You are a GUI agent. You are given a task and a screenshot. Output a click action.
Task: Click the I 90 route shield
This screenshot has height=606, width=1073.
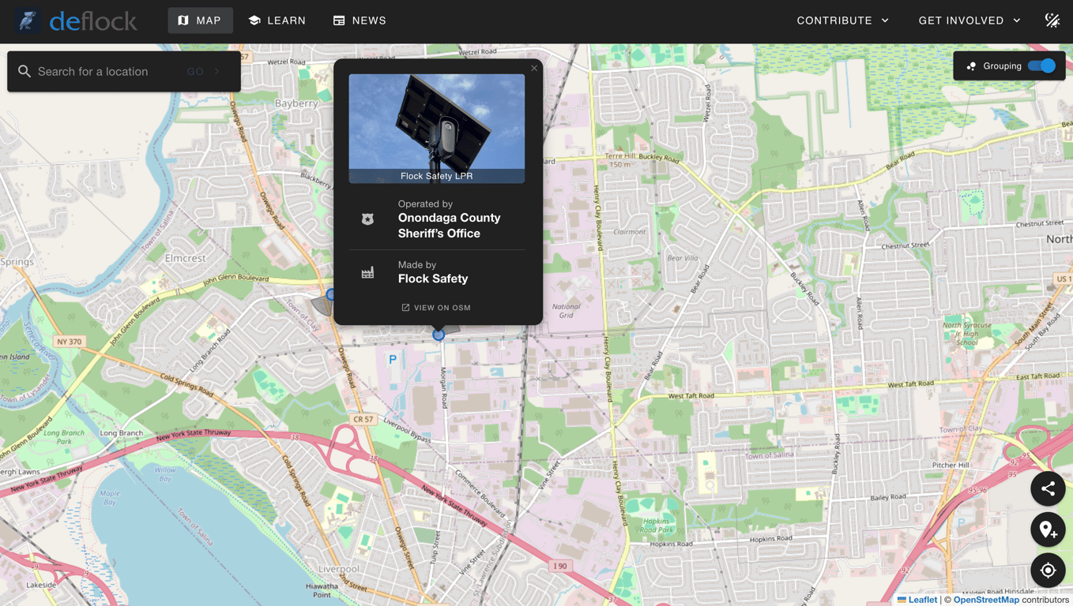560,566
